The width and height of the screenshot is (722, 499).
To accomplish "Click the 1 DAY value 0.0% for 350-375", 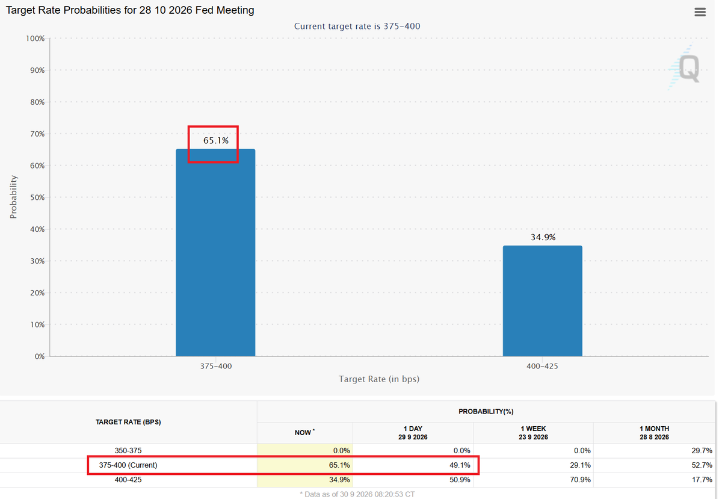I will (x=461, y=450).
